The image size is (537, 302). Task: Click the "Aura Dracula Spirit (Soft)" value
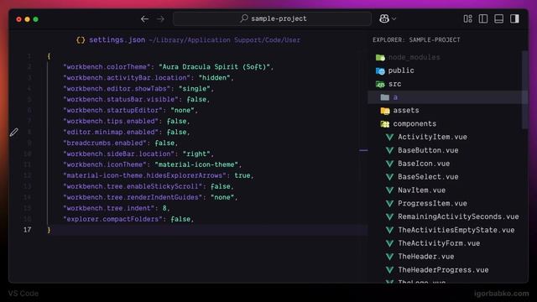[x=215, y=67]
